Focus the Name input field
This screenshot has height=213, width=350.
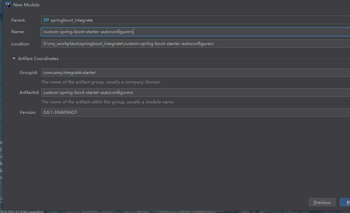196,32
